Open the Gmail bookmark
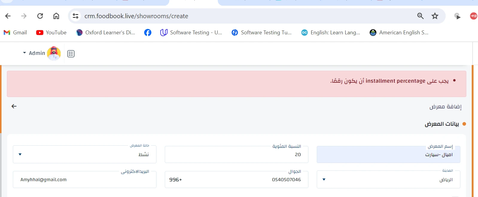 (x=15, y=33)
